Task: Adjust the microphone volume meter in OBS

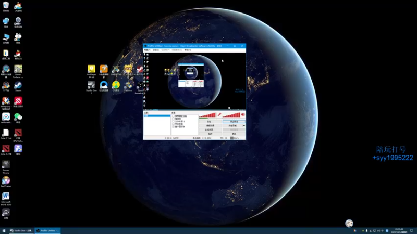Action: 207,115
